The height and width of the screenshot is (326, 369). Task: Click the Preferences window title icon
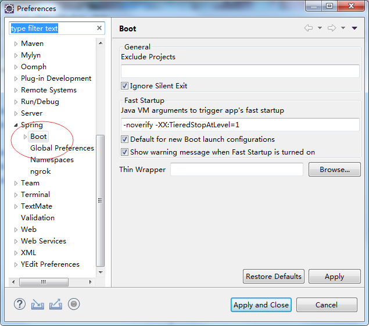click(9, 9)
